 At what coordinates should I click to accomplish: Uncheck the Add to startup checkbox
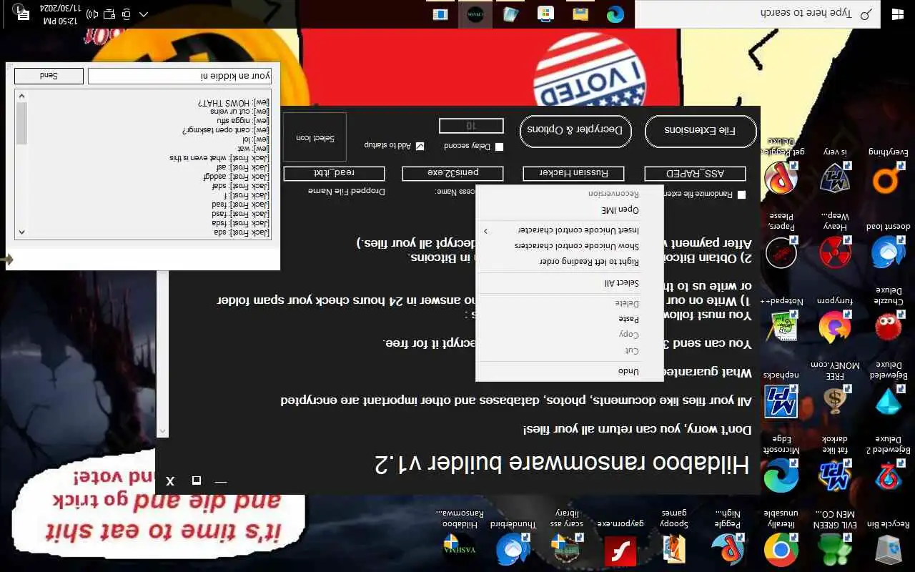pyautogui.click(x=420, y=146)
